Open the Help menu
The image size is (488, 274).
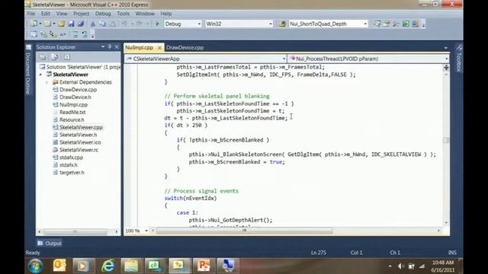point(166,14)
